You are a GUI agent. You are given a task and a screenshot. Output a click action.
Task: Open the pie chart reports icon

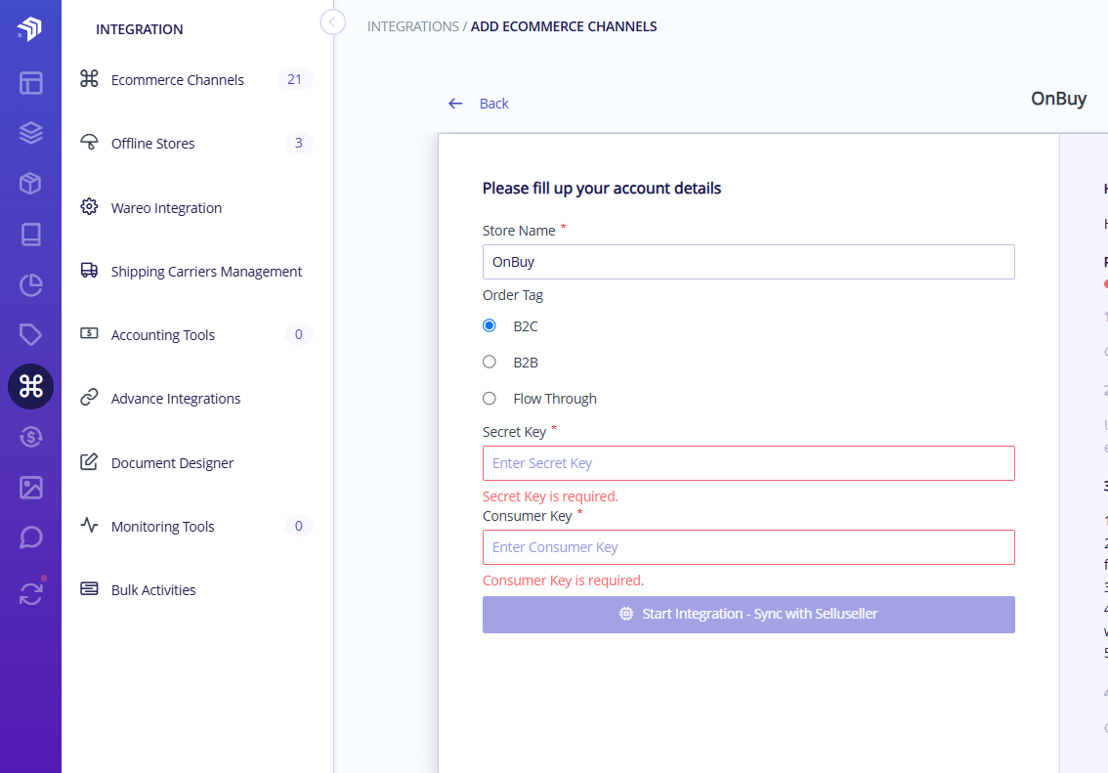(x=30, y=284)
